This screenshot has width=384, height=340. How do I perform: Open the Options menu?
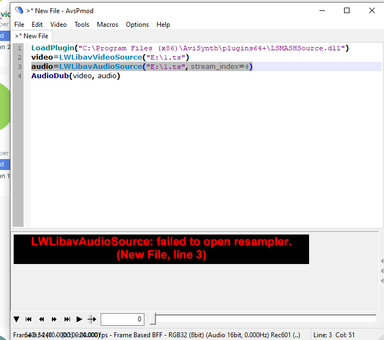pyautogui.click(x=137, y=25)
